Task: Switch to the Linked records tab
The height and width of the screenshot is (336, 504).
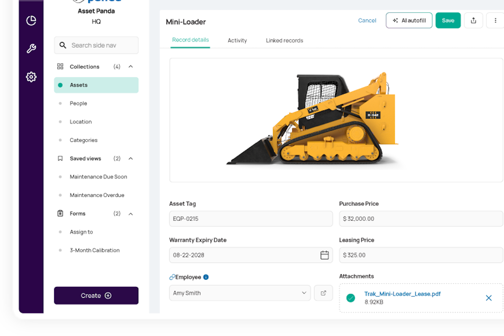Action: pyautogui.click(x=284, y=41)
